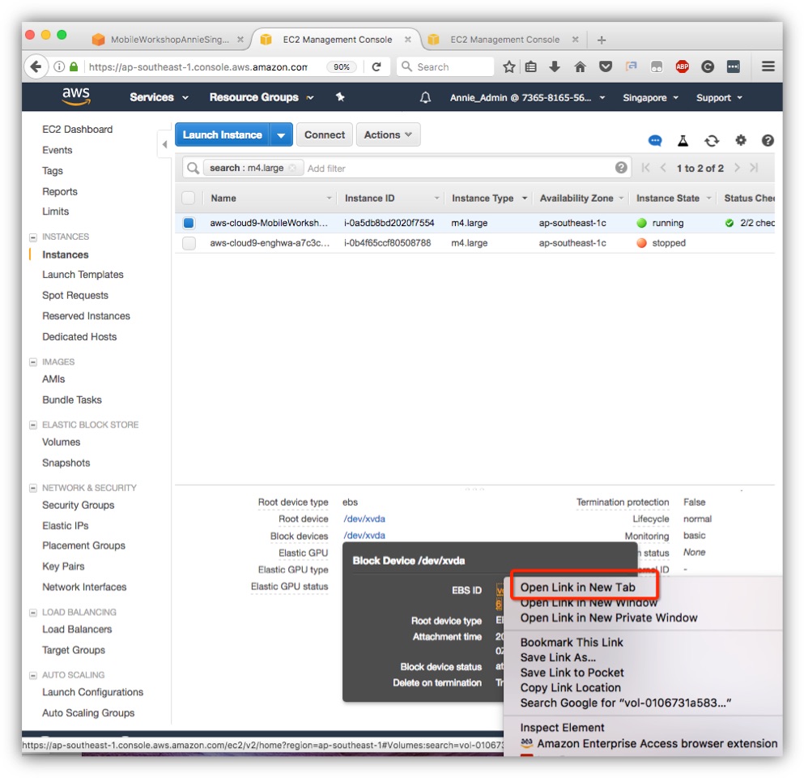Click the filter bar help icon
804x778 pixels.
click(621, 168)
